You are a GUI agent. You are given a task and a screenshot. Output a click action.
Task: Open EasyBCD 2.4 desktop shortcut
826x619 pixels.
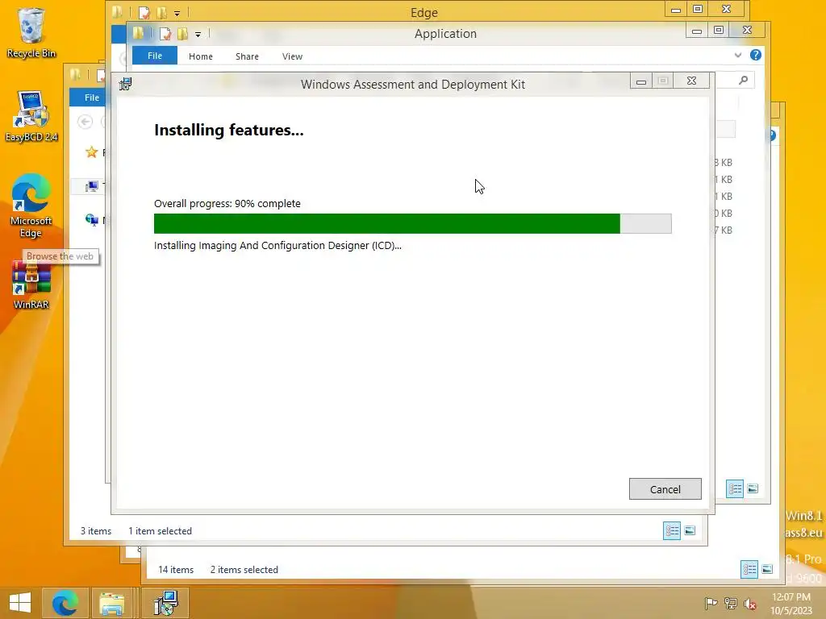[x=31, y=116]
